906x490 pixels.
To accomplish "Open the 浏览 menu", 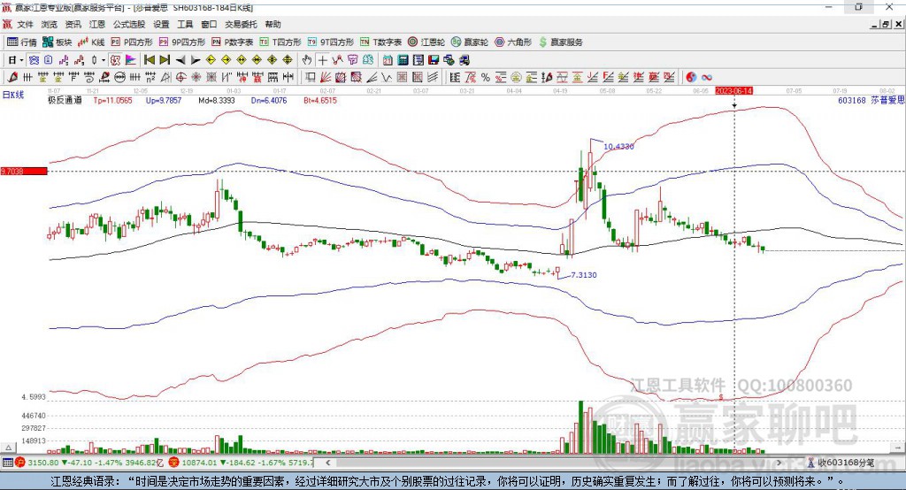I will [50, 24].
